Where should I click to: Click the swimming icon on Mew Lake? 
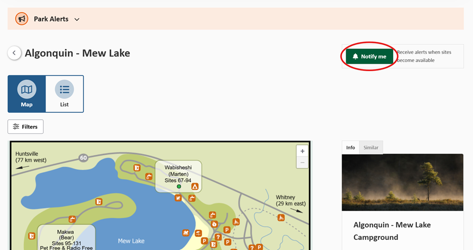186,233
